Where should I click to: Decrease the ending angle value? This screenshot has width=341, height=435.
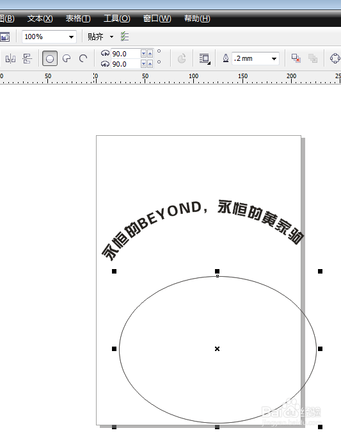(x=143, y=64)
